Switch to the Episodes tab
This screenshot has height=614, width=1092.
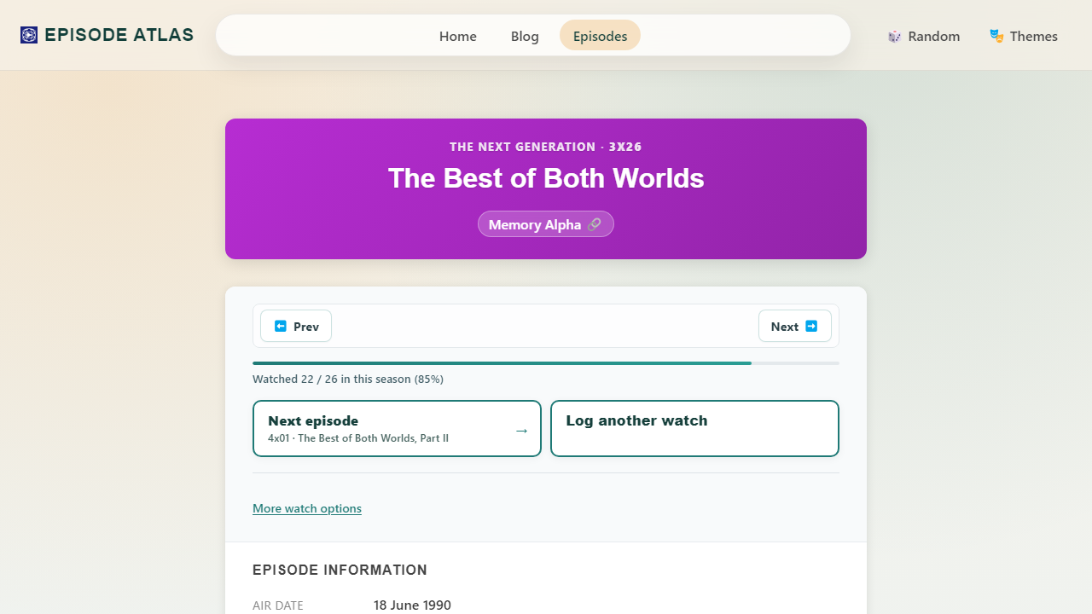(600, 36)
